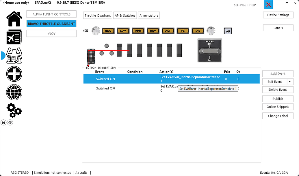Click the Condition column header

pyautogui.click(x=135, y=72)
